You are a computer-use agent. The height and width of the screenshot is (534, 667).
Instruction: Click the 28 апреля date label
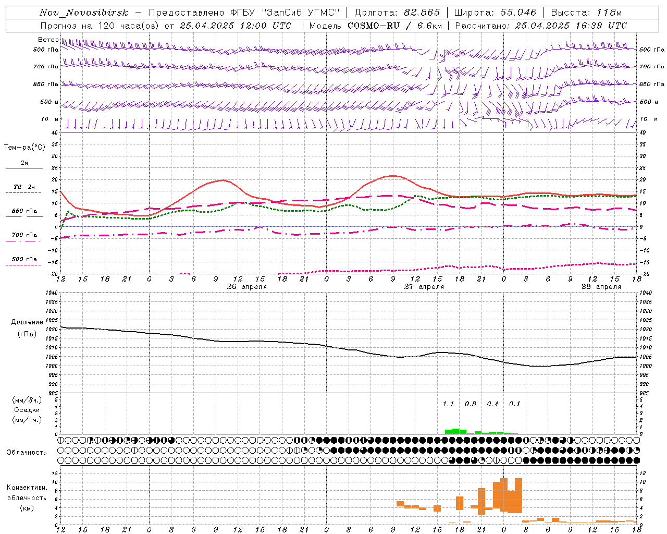click(601, 287)
